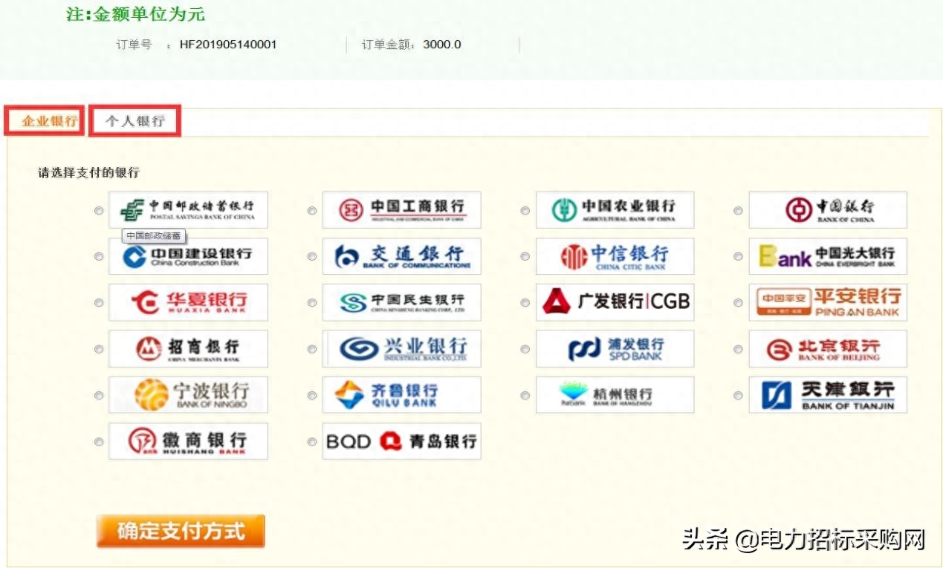Click the Ping An Bank logo

pyautogui.click(x=828, y=303)
